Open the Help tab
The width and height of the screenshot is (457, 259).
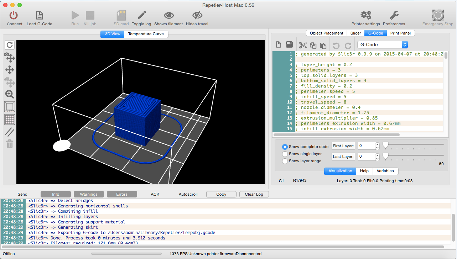[x=364, y=171]
